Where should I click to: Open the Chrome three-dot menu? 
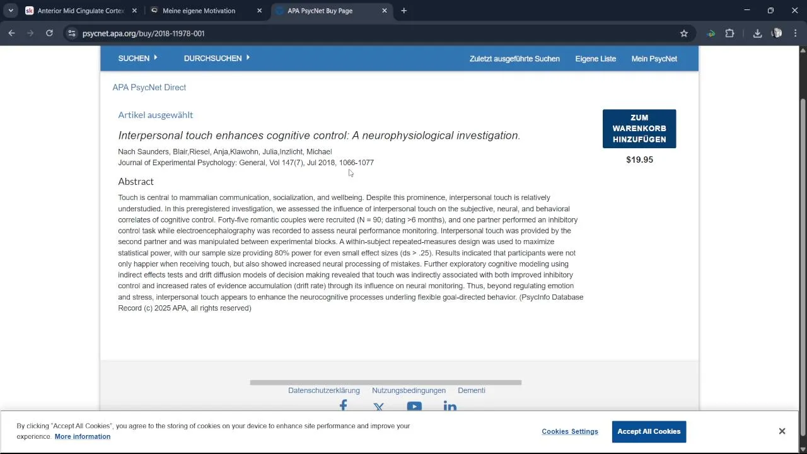click(x=795, y=33)
